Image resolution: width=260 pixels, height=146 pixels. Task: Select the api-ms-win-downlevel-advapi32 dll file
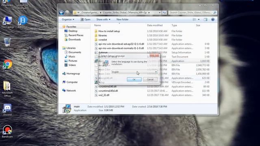(121, 44)
